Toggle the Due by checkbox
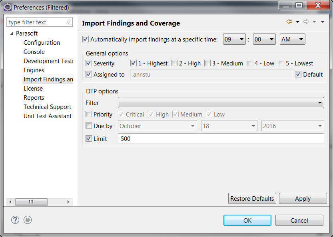The height and width of the screenshot is (237, 333). pyautogui.click(x=89, y=126)
